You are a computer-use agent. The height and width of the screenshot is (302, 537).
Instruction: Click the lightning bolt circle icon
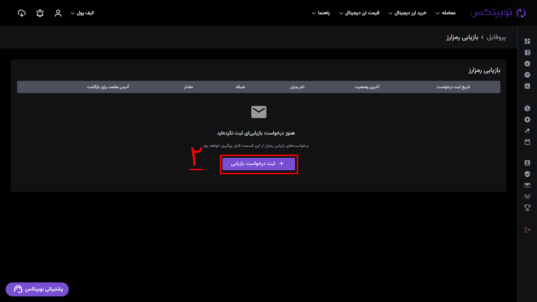527,120
